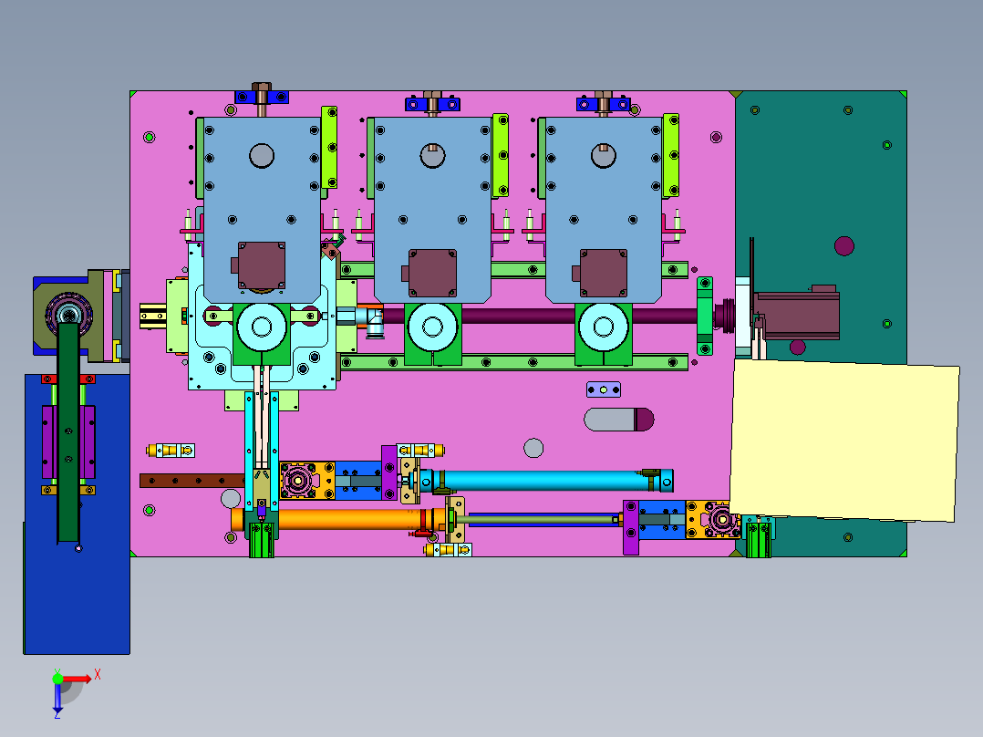Pick the green bearing block near the motor

click(705, 317)
